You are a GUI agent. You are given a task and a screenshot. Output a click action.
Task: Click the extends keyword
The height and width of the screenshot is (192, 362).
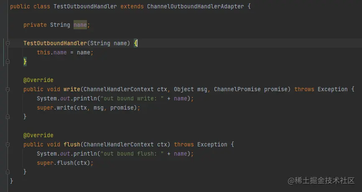tap(132, 6)
